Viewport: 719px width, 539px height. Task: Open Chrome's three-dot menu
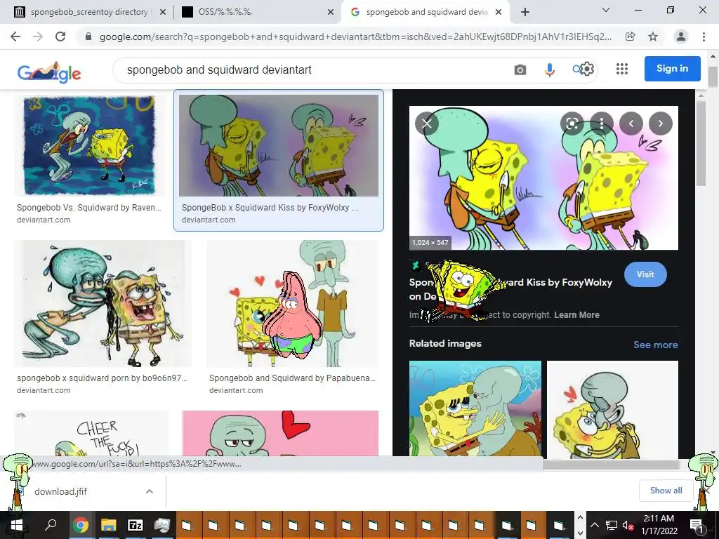coord(704,36)
